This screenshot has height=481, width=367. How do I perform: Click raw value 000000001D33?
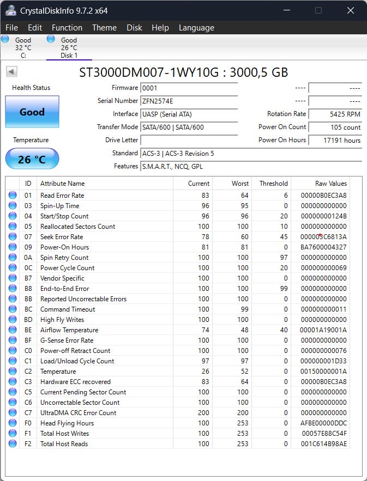324,361
